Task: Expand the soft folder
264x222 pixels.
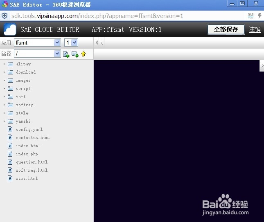Action: click(4, 97)
